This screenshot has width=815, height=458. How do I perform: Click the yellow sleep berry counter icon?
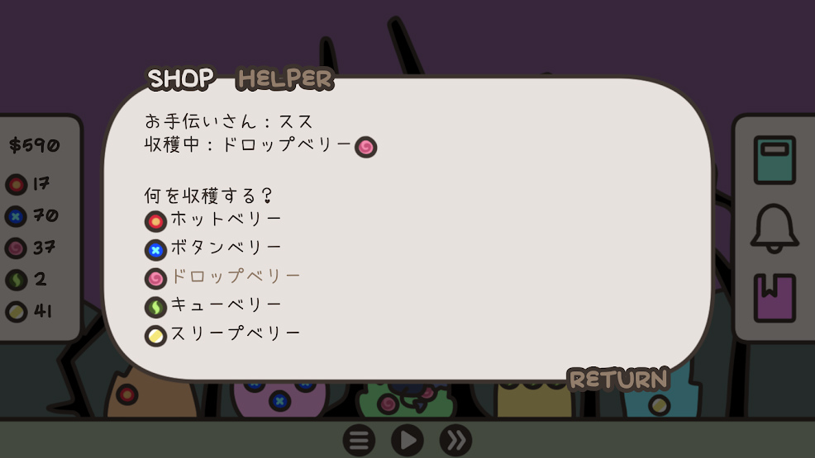[16, 312]
